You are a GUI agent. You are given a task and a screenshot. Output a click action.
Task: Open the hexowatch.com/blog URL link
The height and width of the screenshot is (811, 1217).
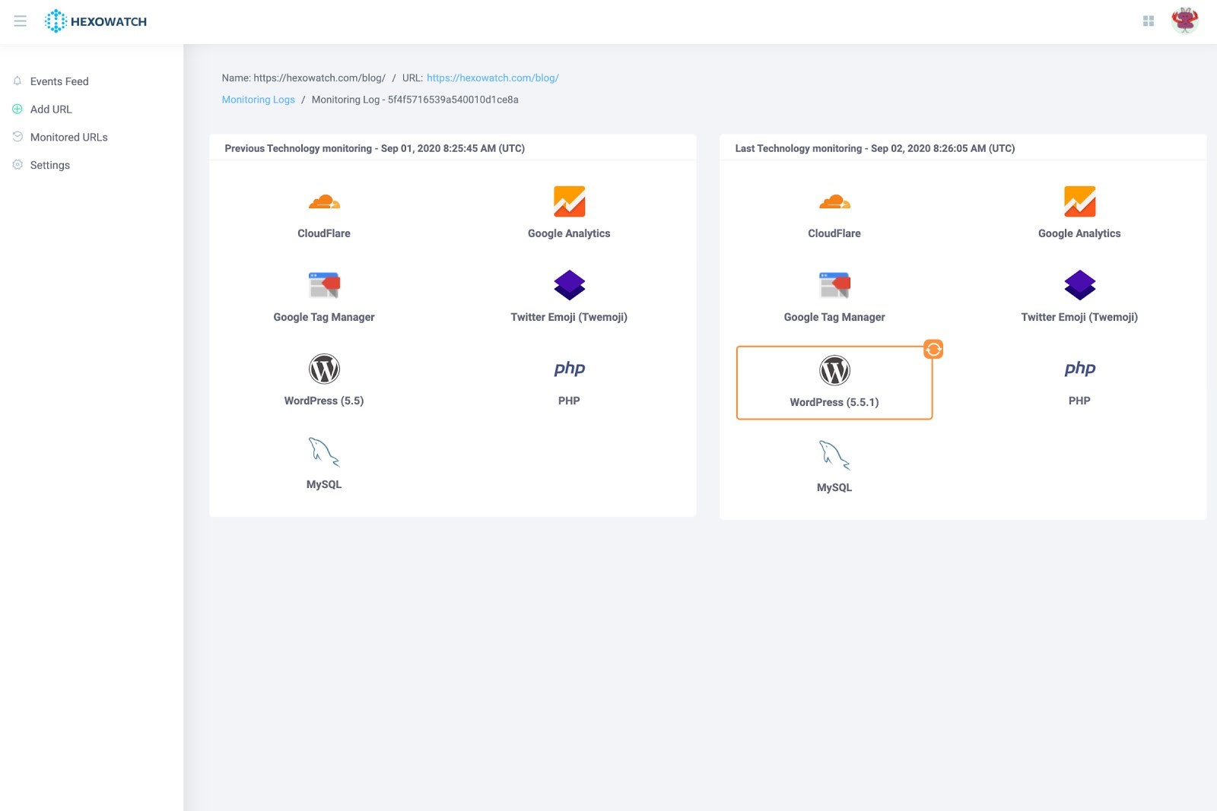(x=492, y=78)
